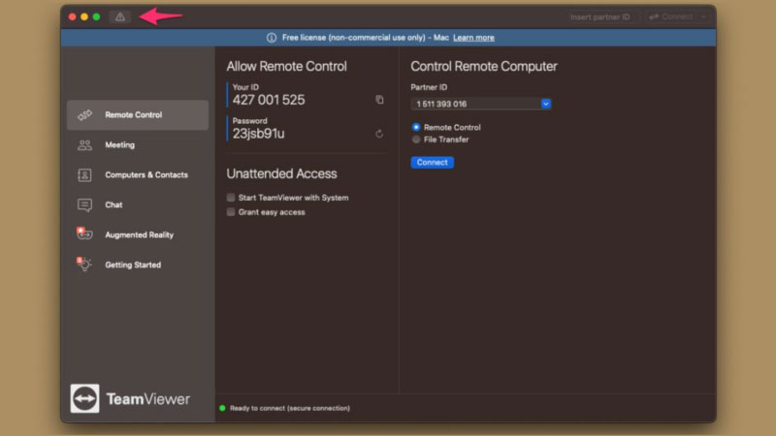The width and height of the screenshot is (776, 436).
Task: Click the warning triangle icon in title bar
Action: click(x=120, y=16)
